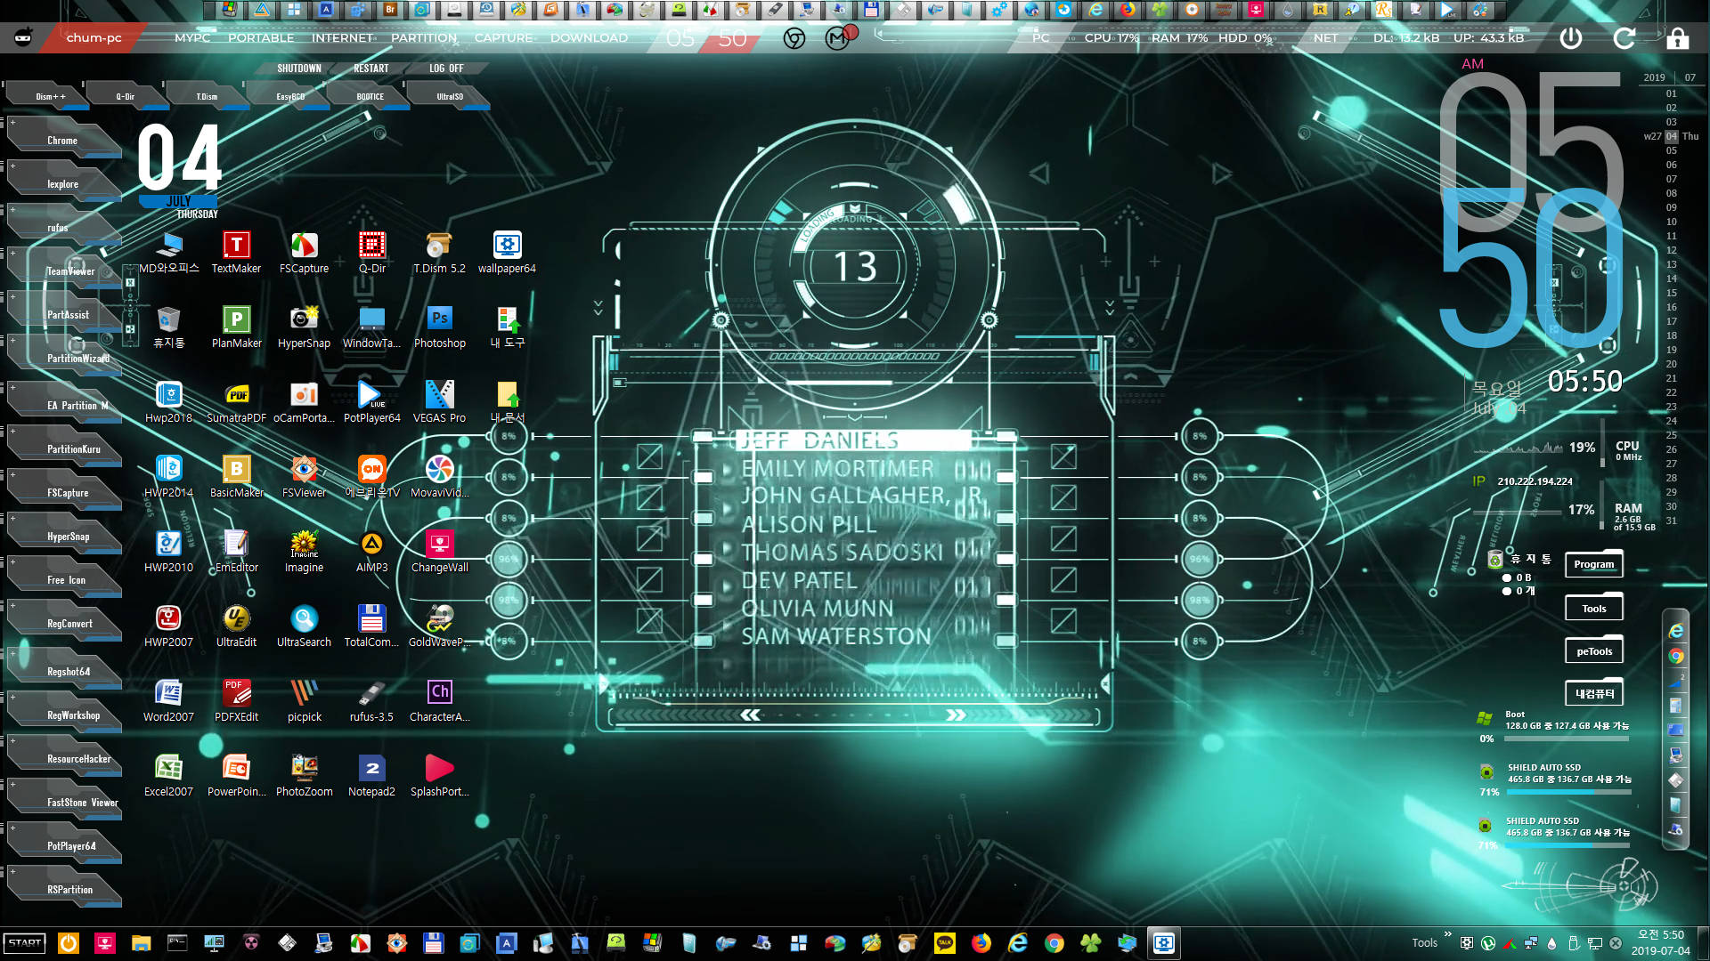Open the TextMaker desktop icon

coord(236,252)
